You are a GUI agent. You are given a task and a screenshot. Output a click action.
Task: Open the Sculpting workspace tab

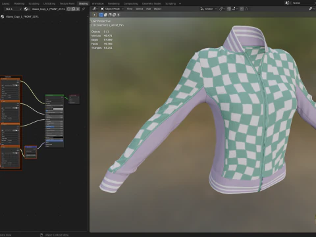coord(34,3)
